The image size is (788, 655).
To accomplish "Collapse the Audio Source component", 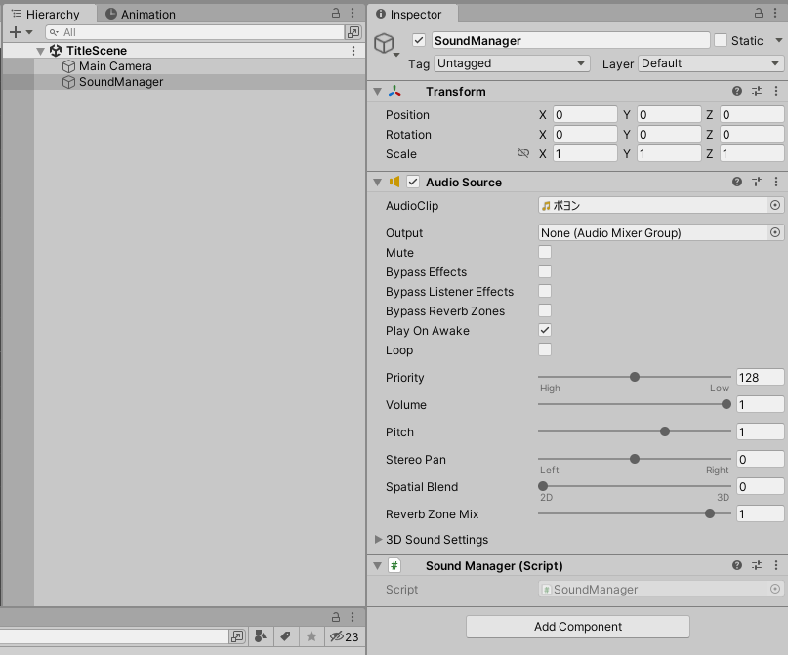I will click(x=378, y=183).
